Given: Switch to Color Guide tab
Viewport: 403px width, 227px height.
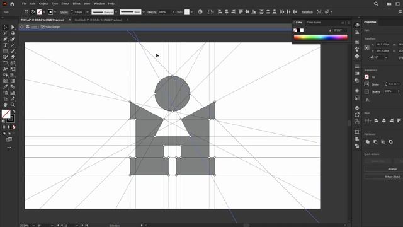Looking at the screenshot, I should [x=314, y=23].
